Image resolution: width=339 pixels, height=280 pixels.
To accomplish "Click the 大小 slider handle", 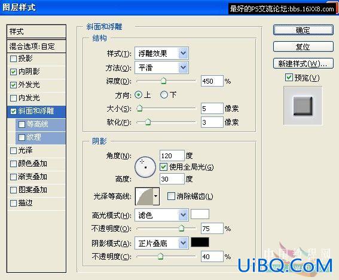I will pos(140,109).
